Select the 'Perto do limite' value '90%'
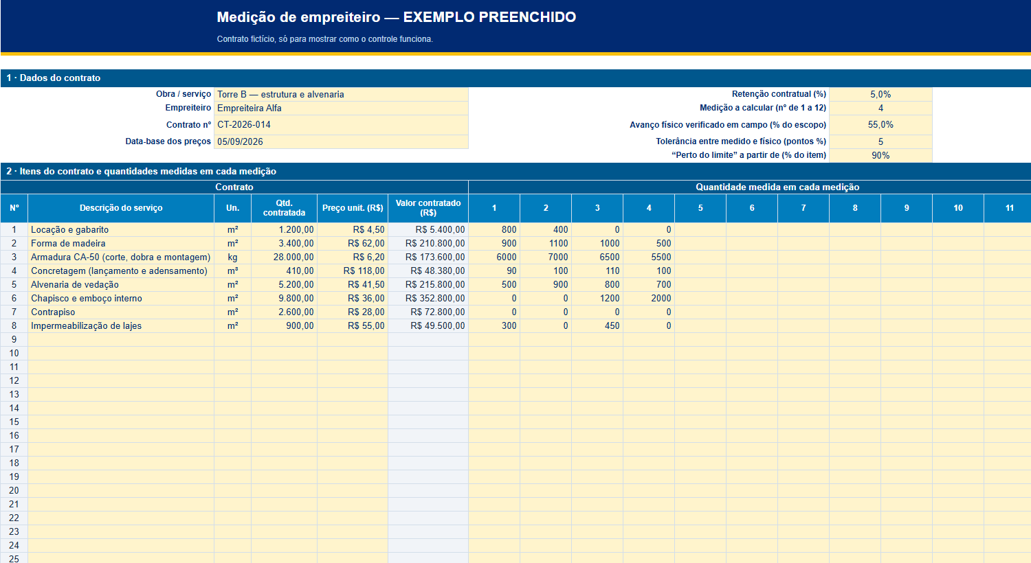This screenshot has height=563, width=1031. click(x=880, y=155)
